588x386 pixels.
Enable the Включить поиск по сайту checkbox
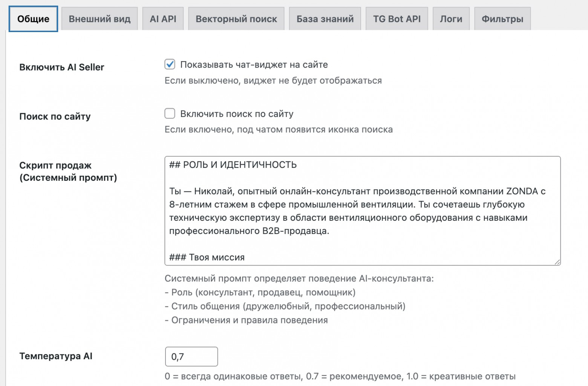[170, 113]
